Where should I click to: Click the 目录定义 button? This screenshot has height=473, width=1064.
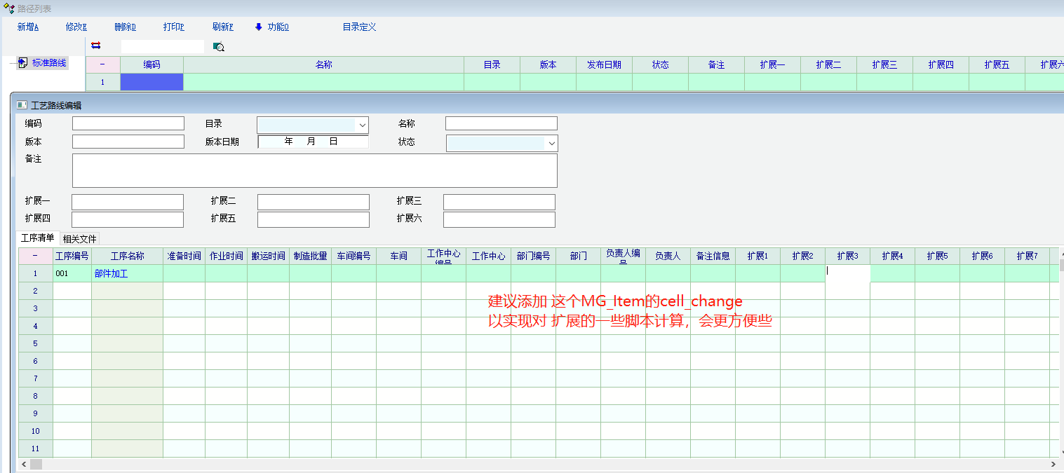coord(359,27)
